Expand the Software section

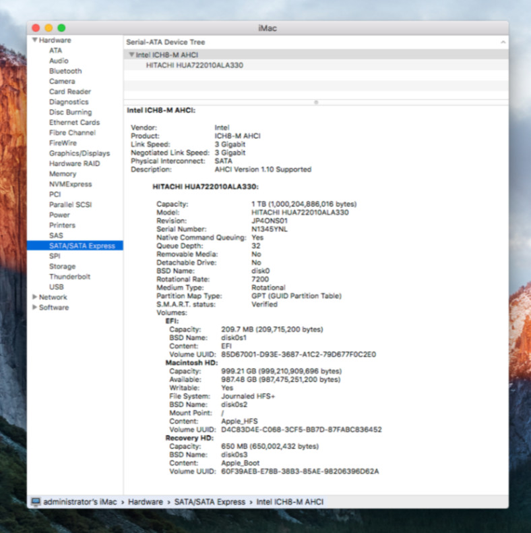click(x=35, y=308)
